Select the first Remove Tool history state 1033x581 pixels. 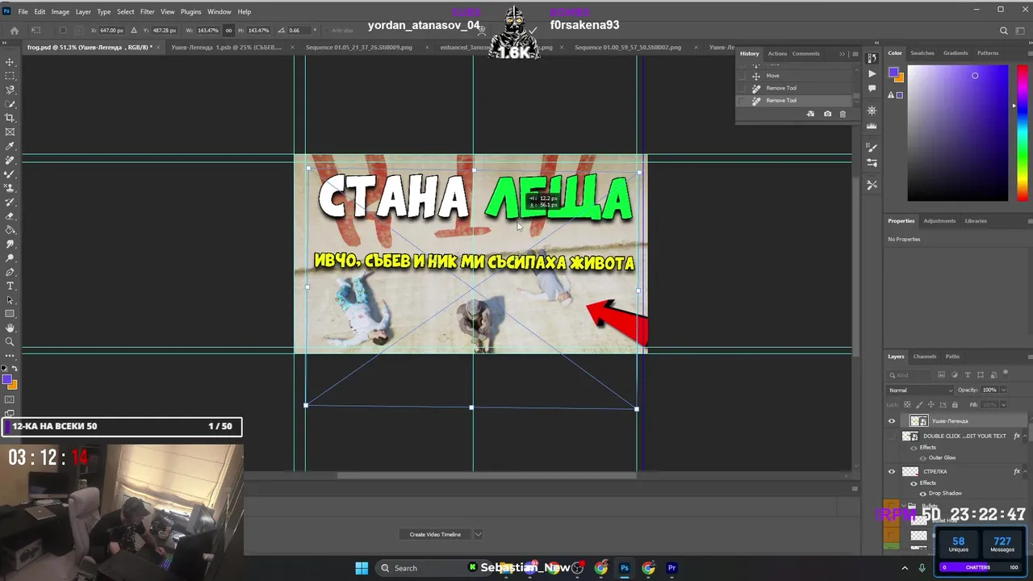(795, 88)
